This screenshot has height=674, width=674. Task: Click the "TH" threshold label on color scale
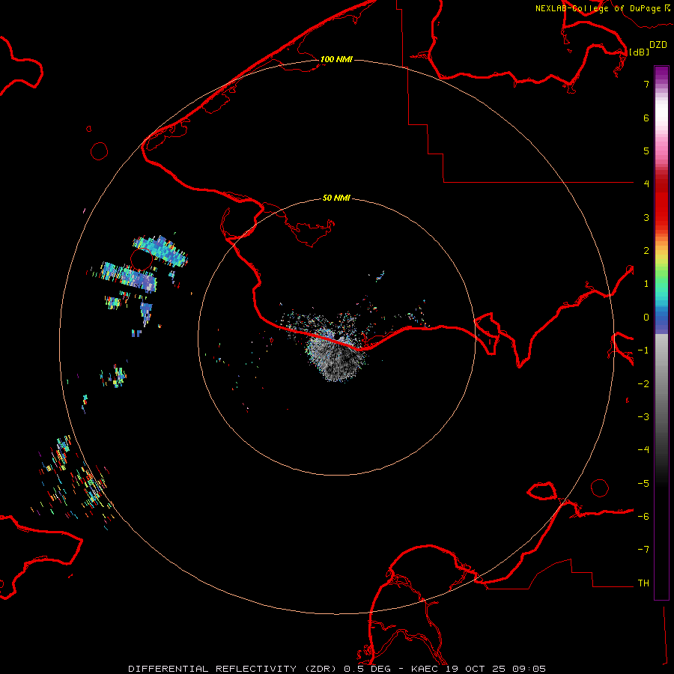click(643, 583)
